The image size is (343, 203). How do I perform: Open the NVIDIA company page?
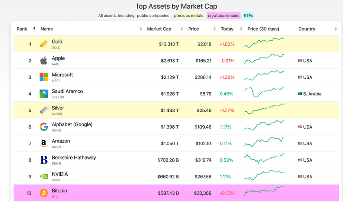pos(60,174)
